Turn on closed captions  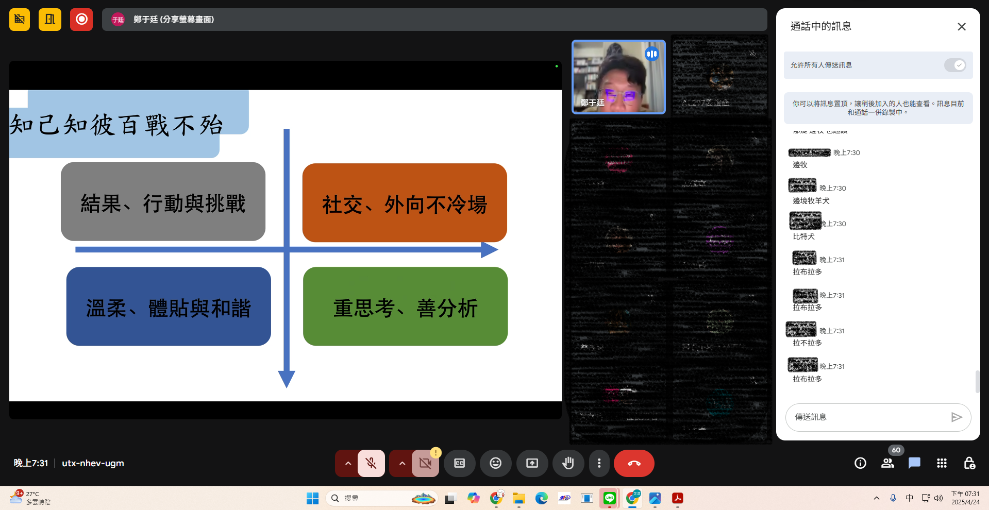459,463
